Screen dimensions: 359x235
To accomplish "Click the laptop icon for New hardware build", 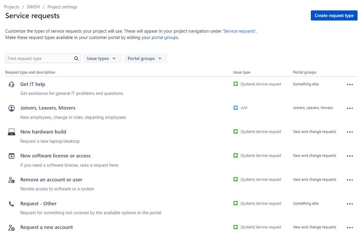I will click(x=12, y=132).
